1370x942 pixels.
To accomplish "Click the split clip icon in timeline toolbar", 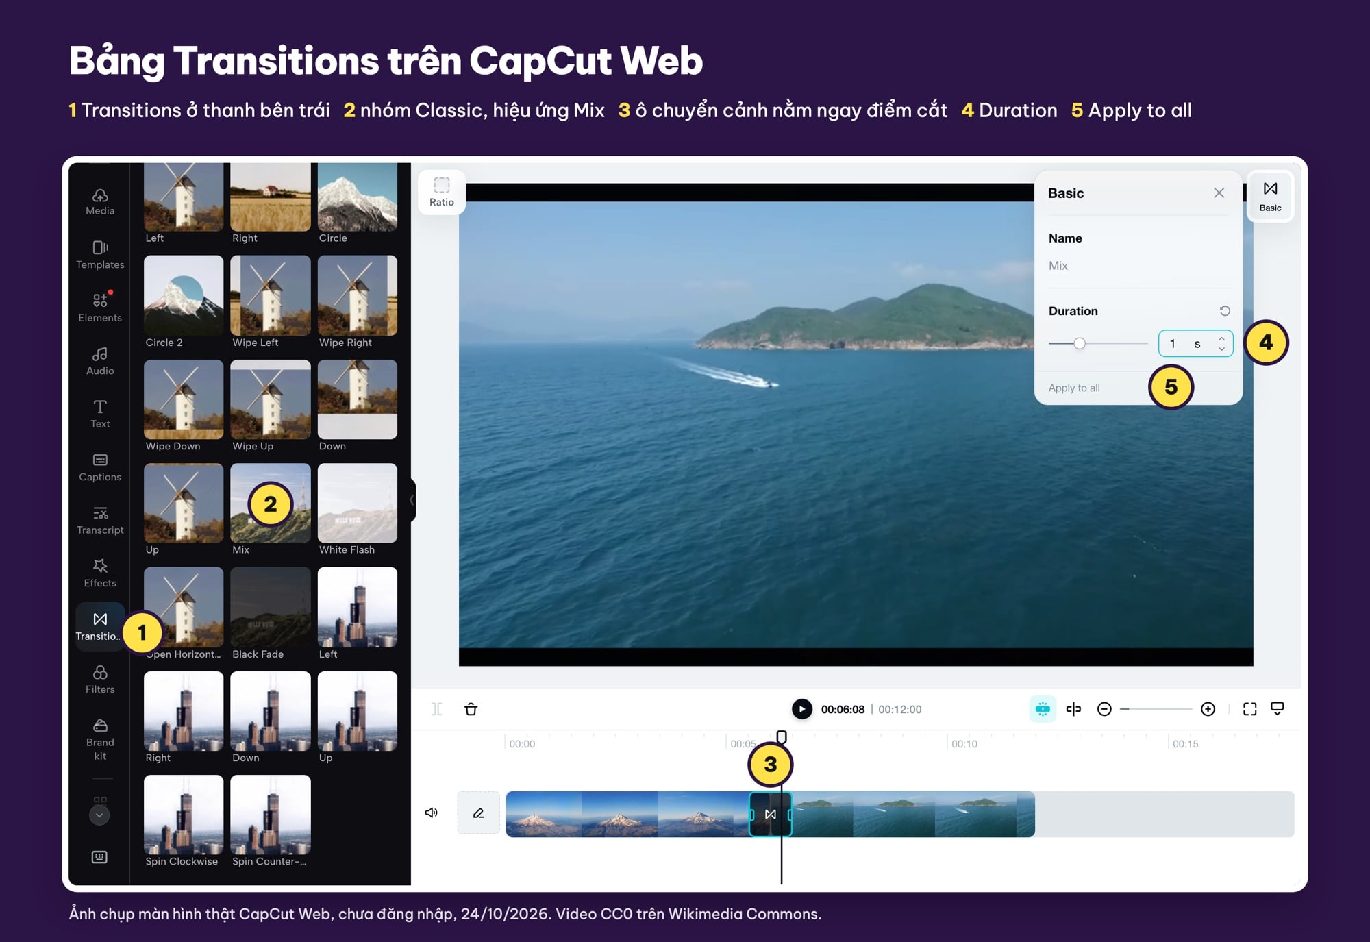I will click(x=436, y=709).
